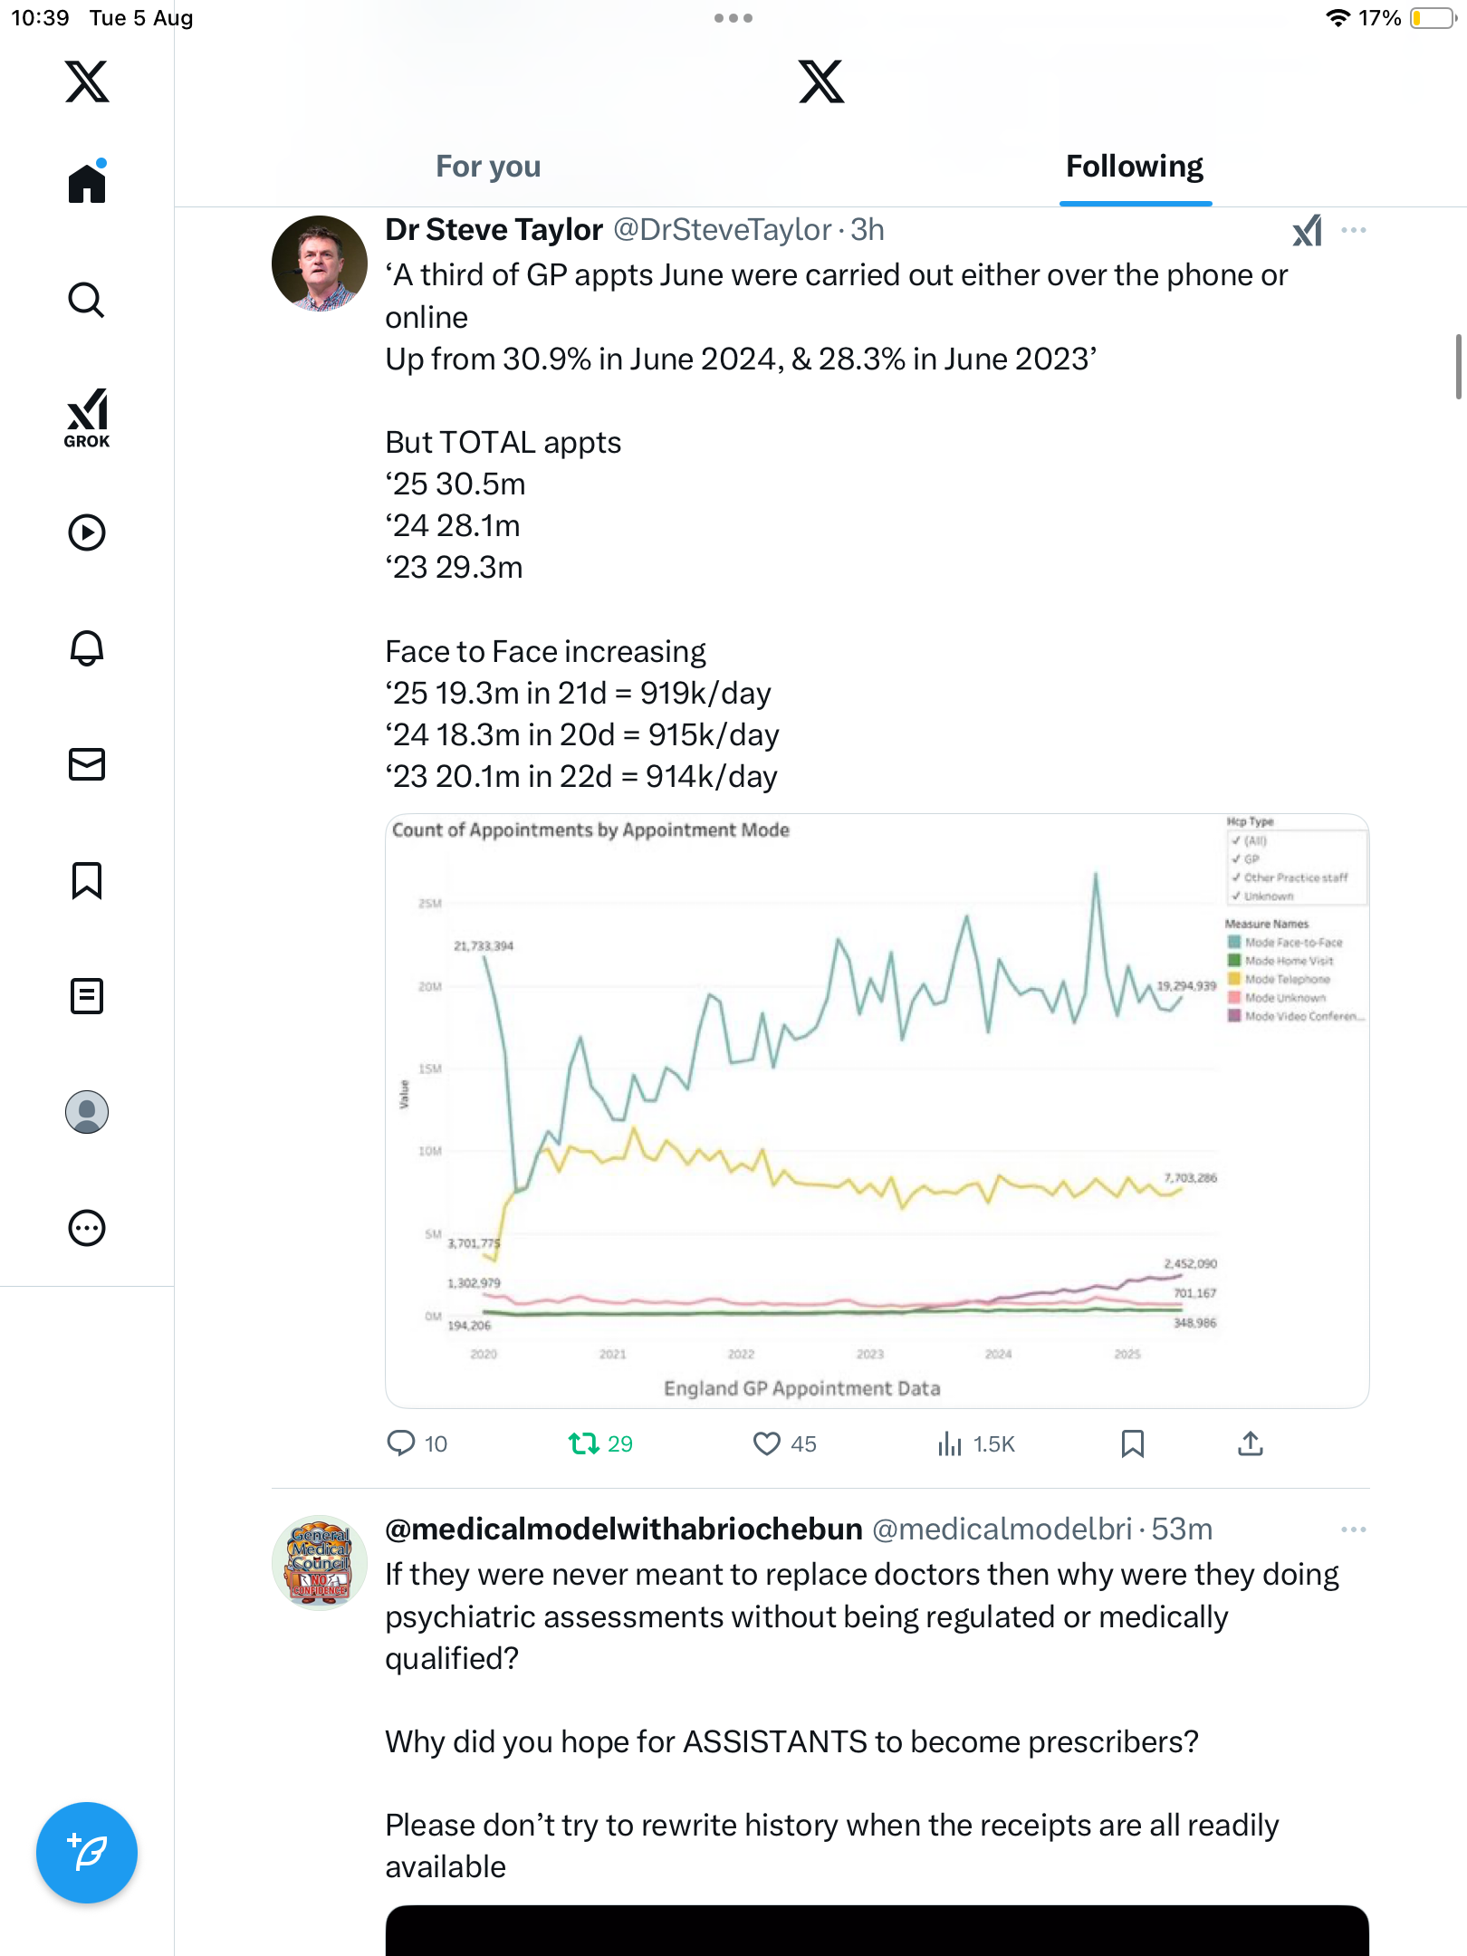Image resolution: width=1467 pixels, height=1956 pixels.
Task: Open Messages envelope icon
Action: click(87, 764)
